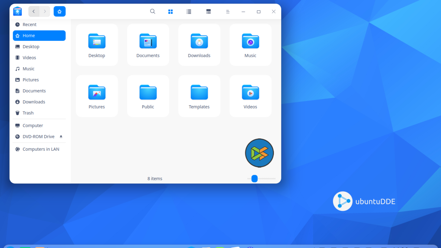The width and height of the screenshot is (441, 248).
Task: Select Trash in the sidebar
Action: (x=28, y=113)
